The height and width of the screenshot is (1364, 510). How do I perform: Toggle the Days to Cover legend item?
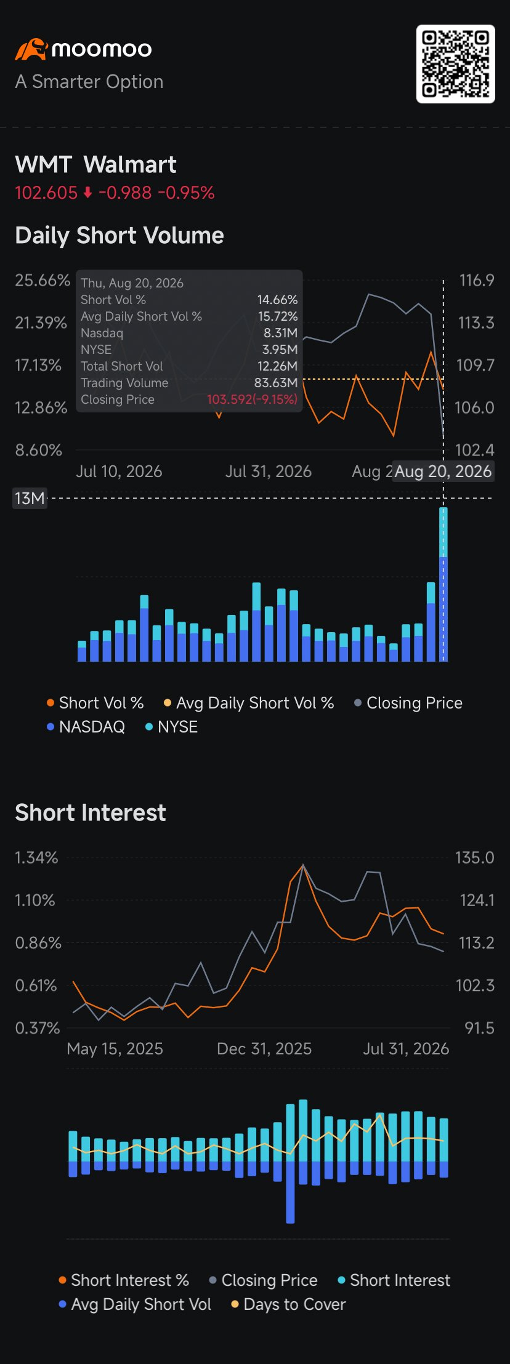(288, 1304)
